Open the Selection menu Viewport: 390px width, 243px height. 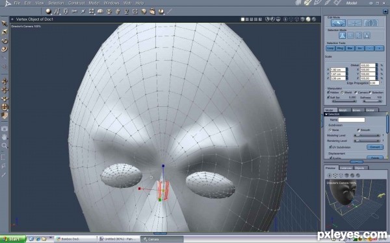56,3
